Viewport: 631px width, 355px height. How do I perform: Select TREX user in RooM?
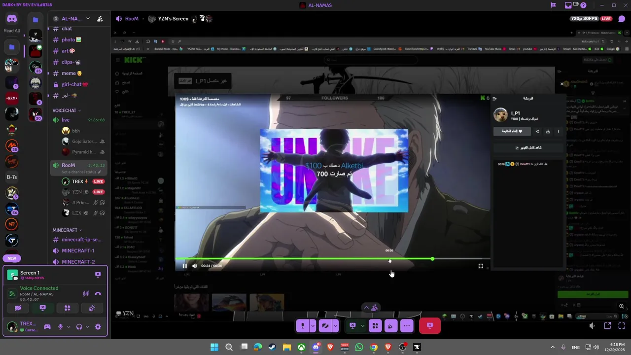pyautogui.click(x=83, y=181)
